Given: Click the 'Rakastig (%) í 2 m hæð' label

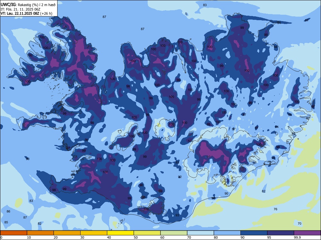Looking at the screenshot, I should tap(37, 5).
